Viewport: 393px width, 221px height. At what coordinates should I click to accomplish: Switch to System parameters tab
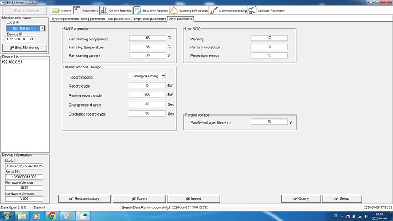(x=65, y=19)
